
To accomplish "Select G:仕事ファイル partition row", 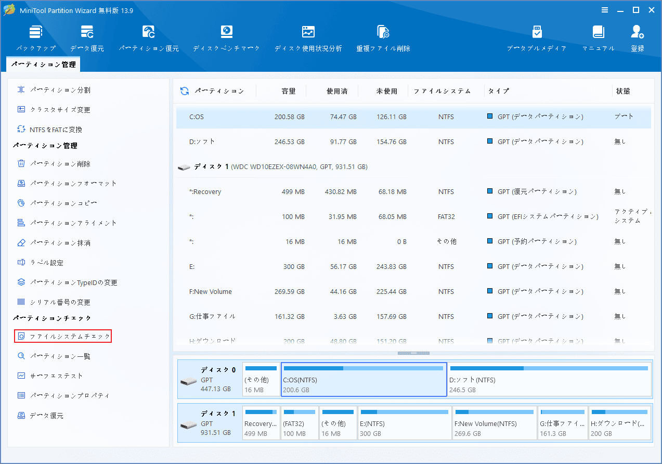I will pos(413,316).
